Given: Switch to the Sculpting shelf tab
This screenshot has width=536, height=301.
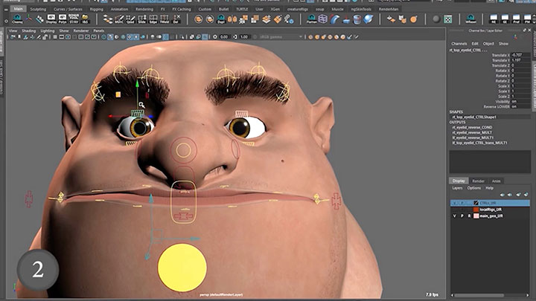Looking at the screenshot, I should click(x=38, y=9).
